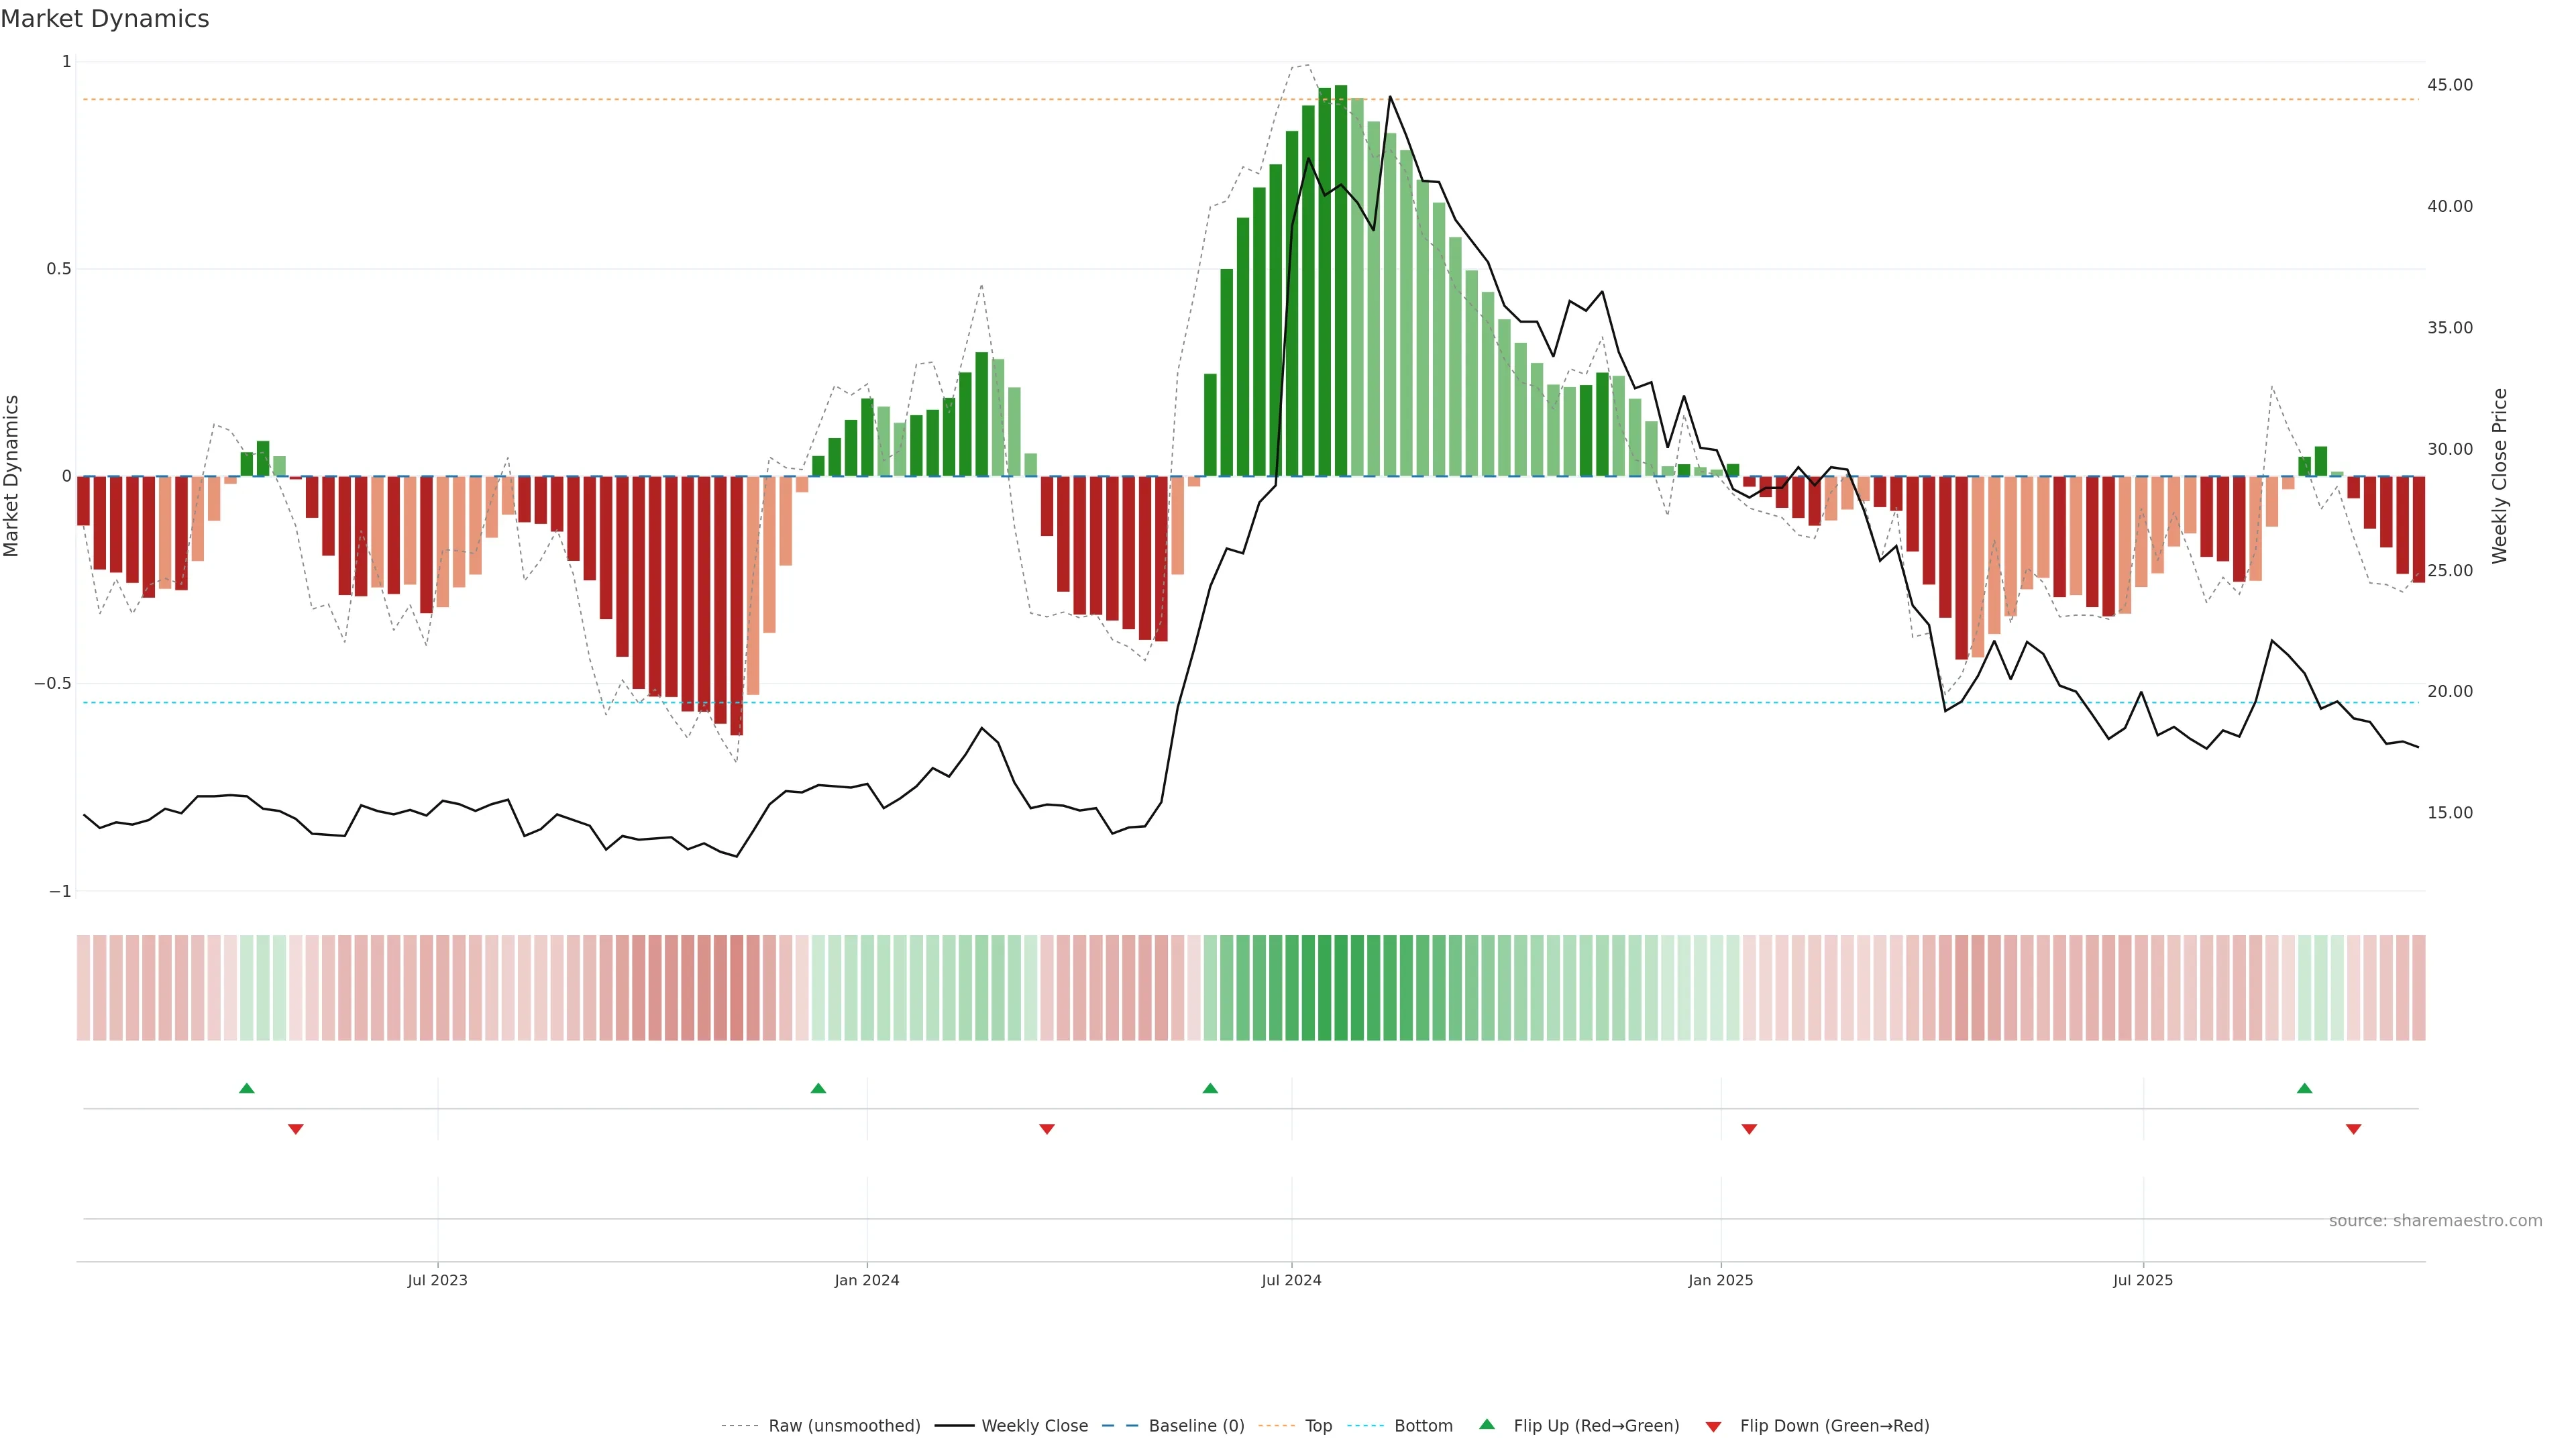Image resolution: width=2576 pixels, height=1449 pixels.
Task: Click the green Flip Up triangle legend icon
Action: click(x=1486, y=1424)
